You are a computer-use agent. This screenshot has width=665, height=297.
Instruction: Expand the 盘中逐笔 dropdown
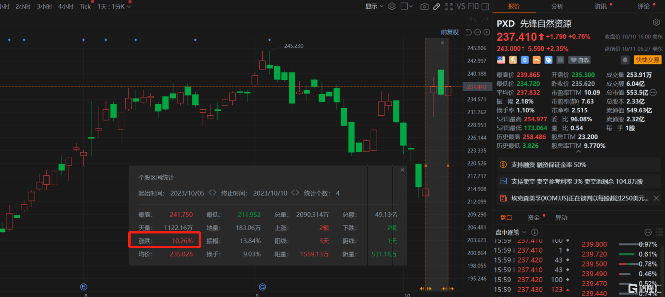tap(511, 232)
